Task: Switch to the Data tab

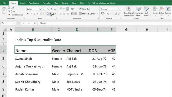Action: point(56,3)
